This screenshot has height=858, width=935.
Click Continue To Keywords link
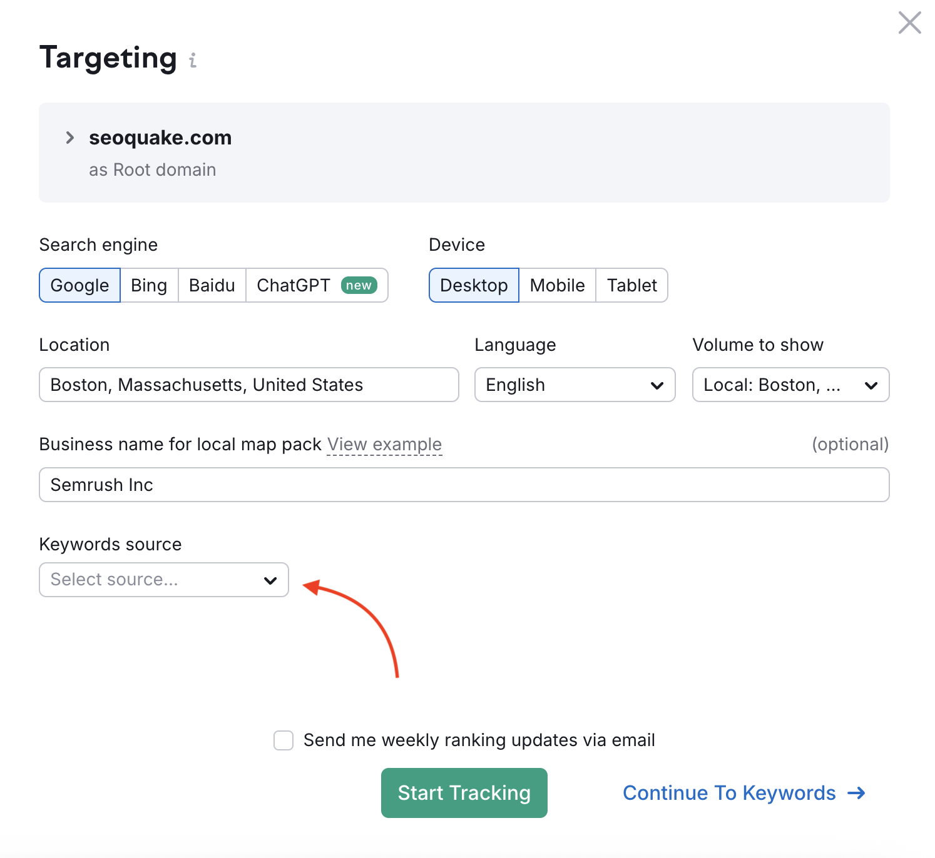(x=744, y=793)
